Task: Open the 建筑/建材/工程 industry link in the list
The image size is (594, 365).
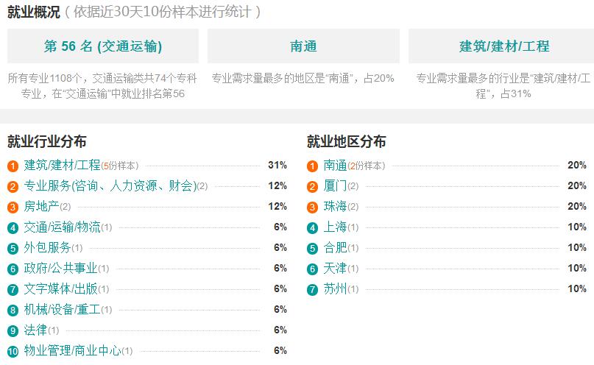Action: pos(62,165)
